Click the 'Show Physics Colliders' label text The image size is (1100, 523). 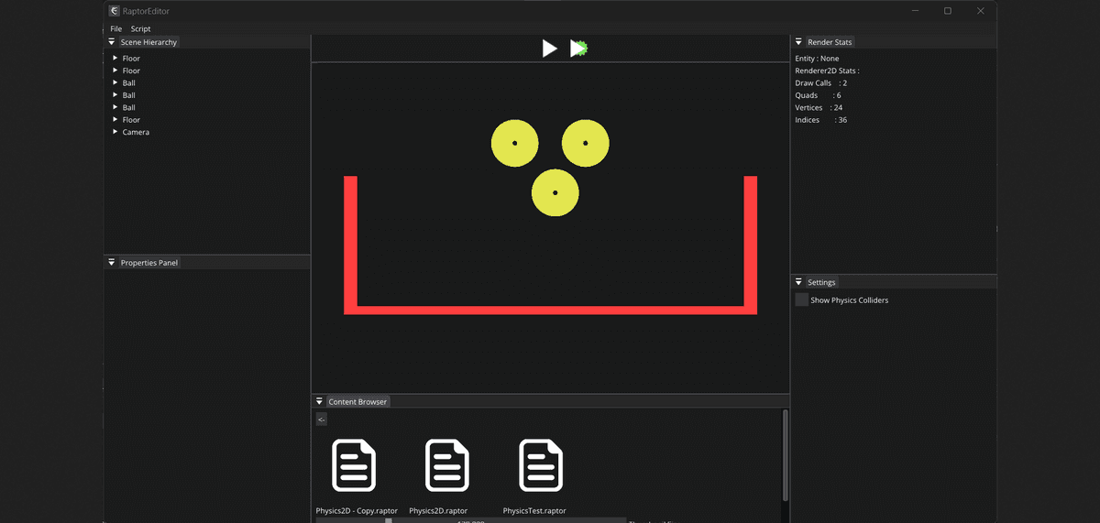(849, 300)
